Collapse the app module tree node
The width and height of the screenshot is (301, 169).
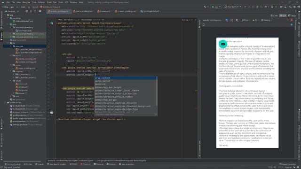(5, 15)
